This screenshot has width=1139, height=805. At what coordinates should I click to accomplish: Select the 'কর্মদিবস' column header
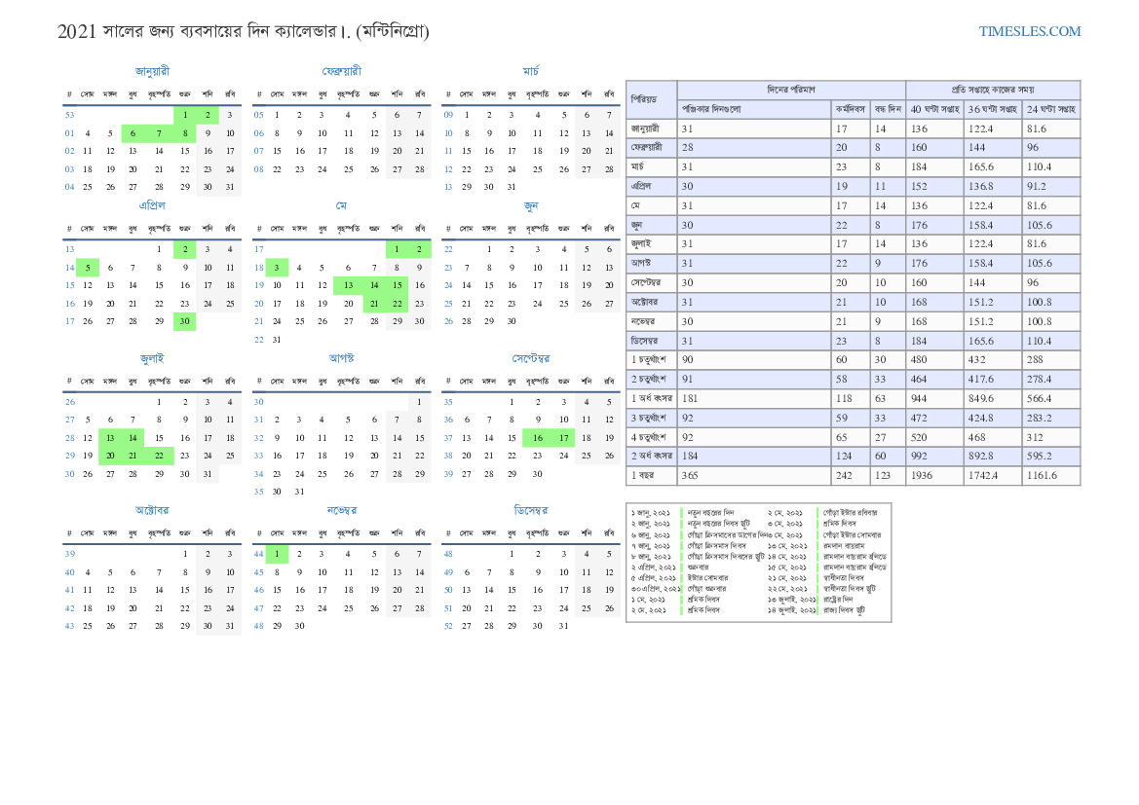click(x=851, y=109)
